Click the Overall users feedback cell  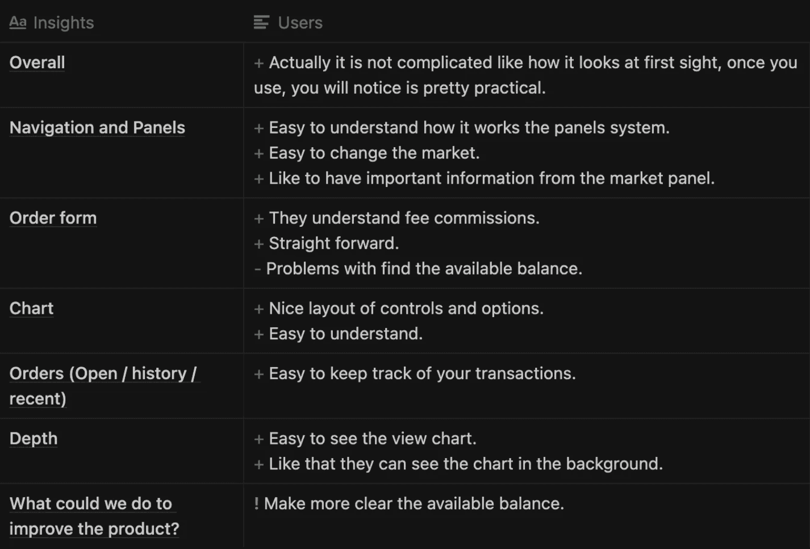click(x=527, y=75)
